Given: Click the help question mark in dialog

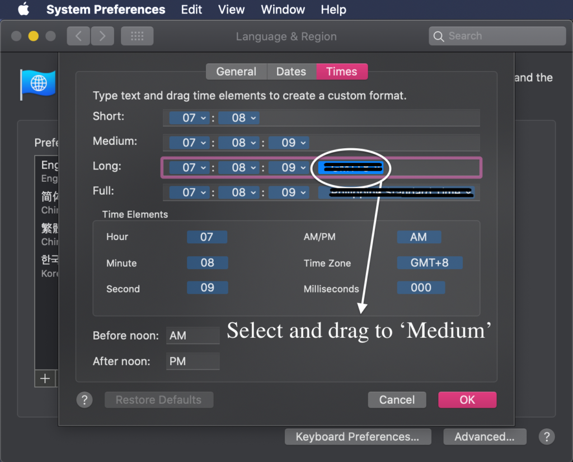Looking at the screenshot, I should click(84, 400).
